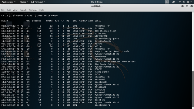Click ESSID 'WIFIE022FE'
Viewport: 194px width, 109px height.
(x=101, y=36)
